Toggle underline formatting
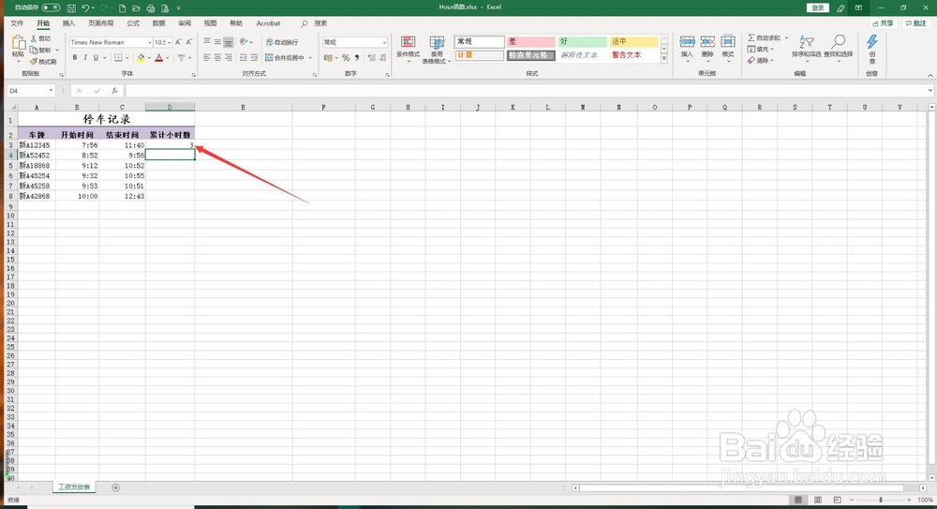 click(96, 58)
